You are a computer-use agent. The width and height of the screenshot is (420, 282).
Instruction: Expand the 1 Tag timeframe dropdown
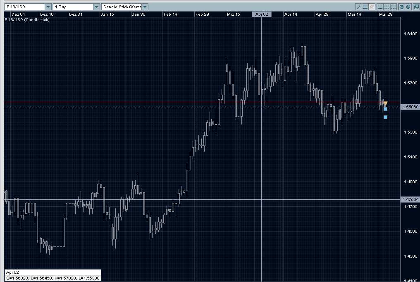(96, 7)
